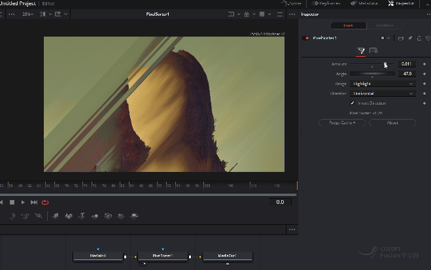The height and width of the screenshot is (270, 431).
Task: Pin the PixelSorter1 node in Inspector
Action: (x=409, y=38)
